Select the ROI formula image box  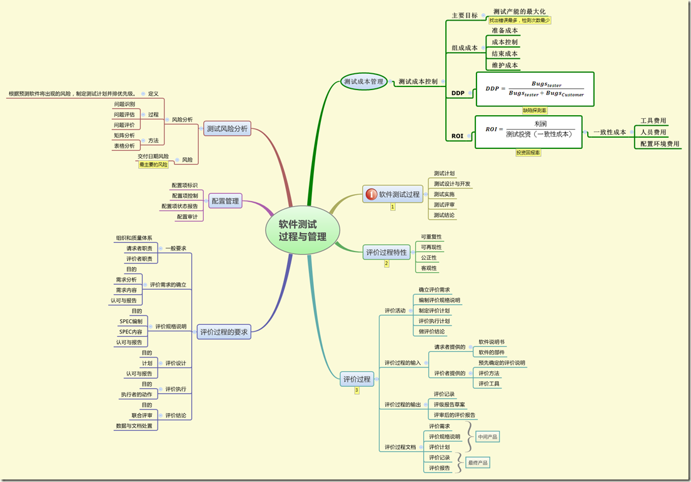528,132
